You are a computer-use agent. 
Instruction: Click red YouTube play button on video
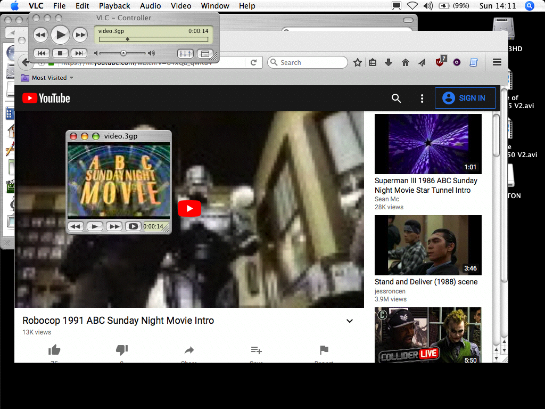189,209
